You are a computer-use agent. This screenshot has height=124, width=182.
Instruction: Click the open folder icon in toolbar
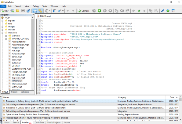17,11
